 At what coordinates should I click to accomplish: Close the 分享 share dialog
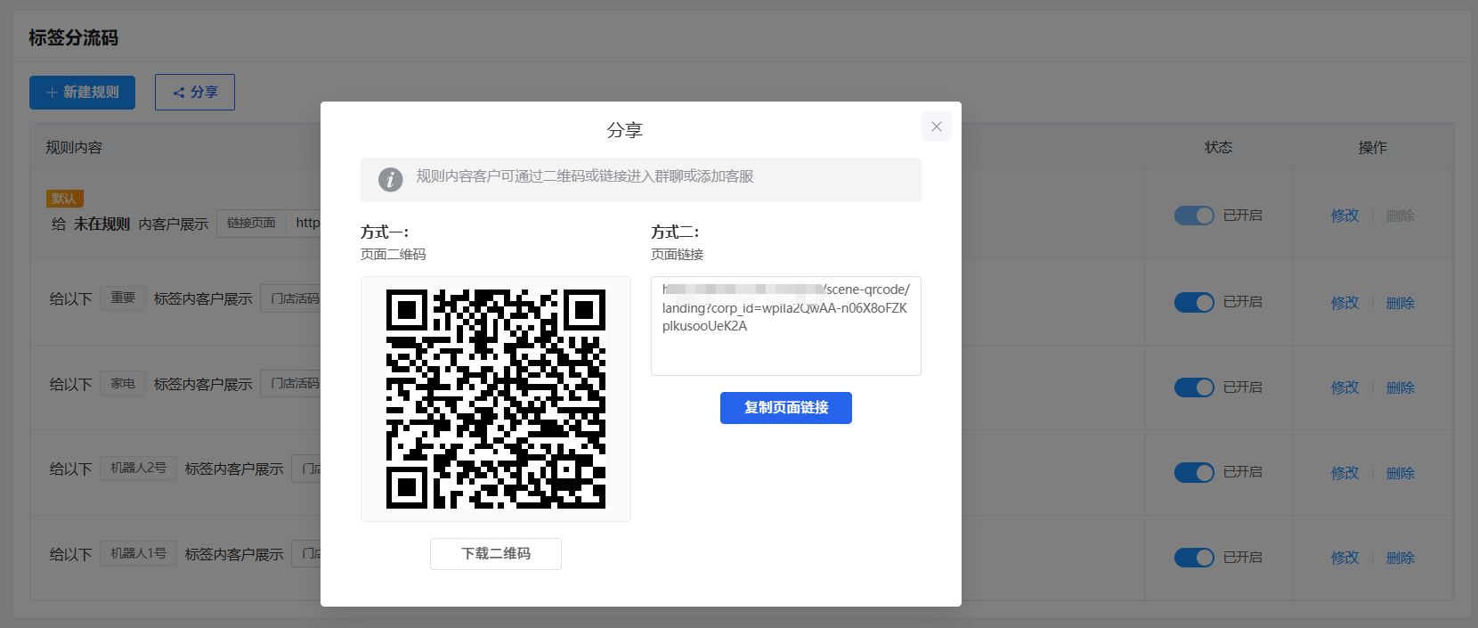[937, 126]
